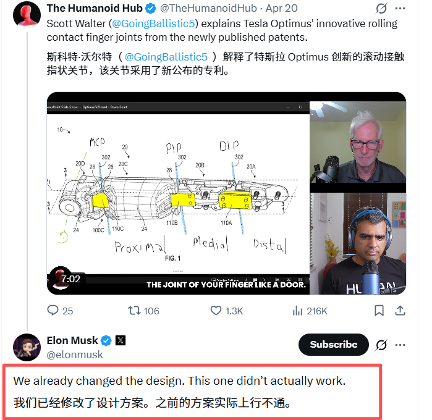Click the reply icon showing 25 comments
432x420 pixels.
(53, 311)
